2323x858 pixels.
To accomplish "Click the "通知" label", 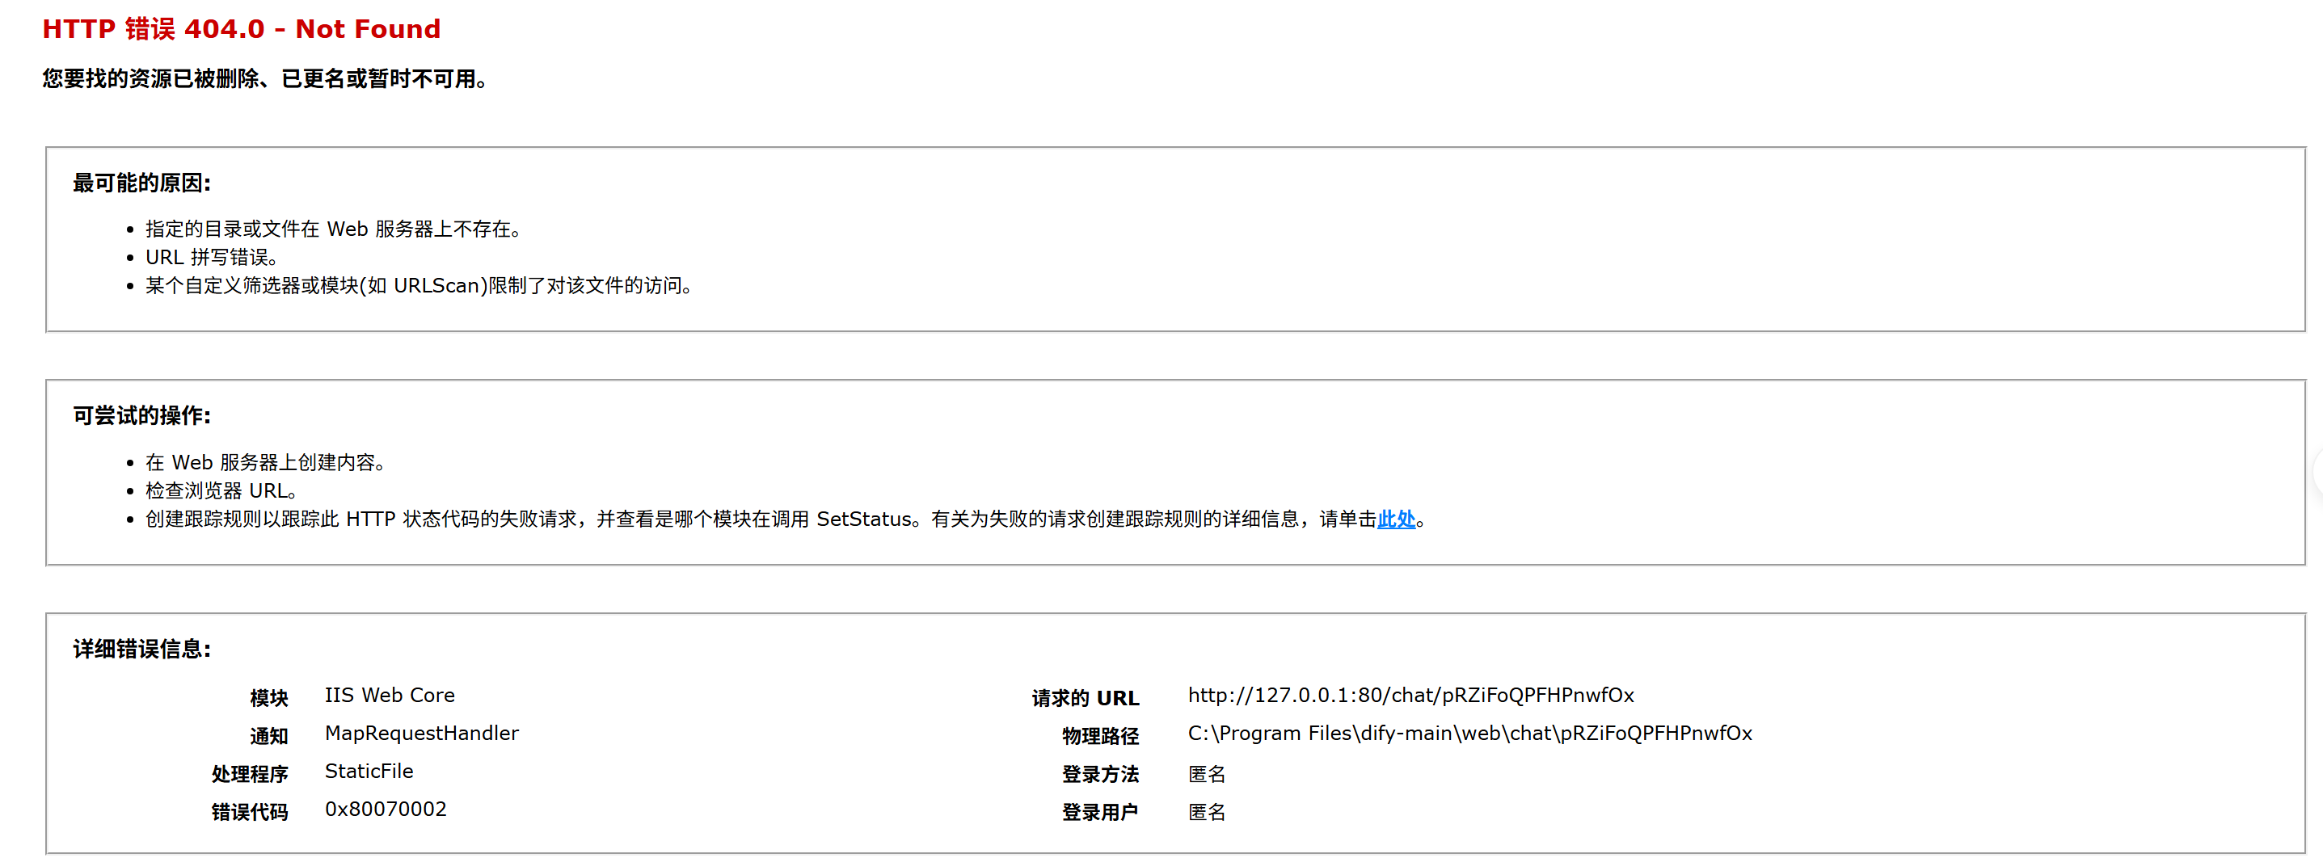I will 268,735.
